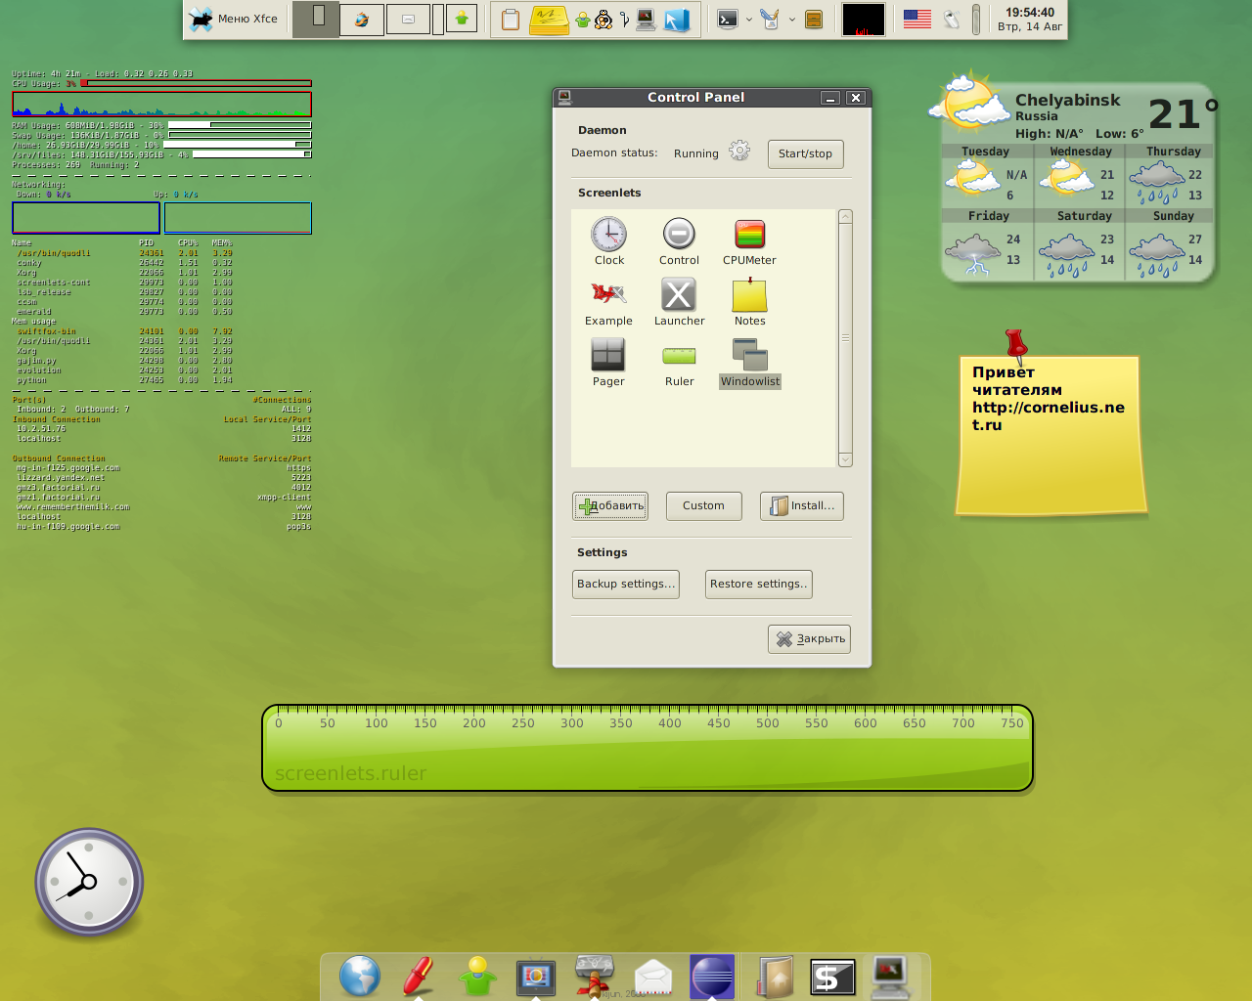This screenshot has width=1252, height=1001.
Task: Click the blue cursor icon in panel
Action: 677,20
